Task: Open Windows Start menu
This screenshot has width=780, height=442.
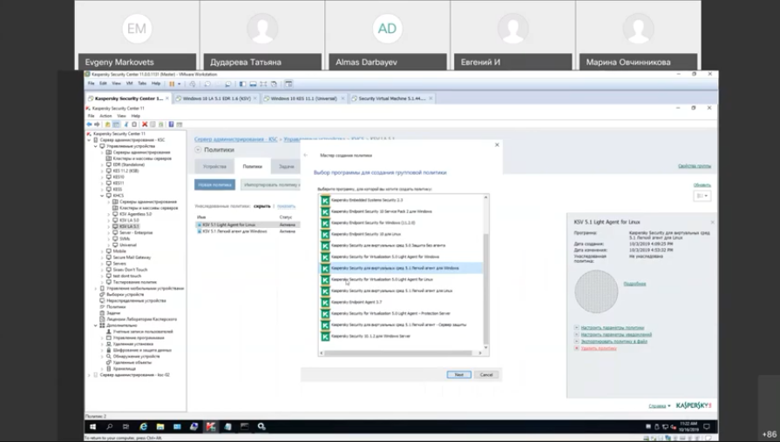Action: click(x=92, y=426)
